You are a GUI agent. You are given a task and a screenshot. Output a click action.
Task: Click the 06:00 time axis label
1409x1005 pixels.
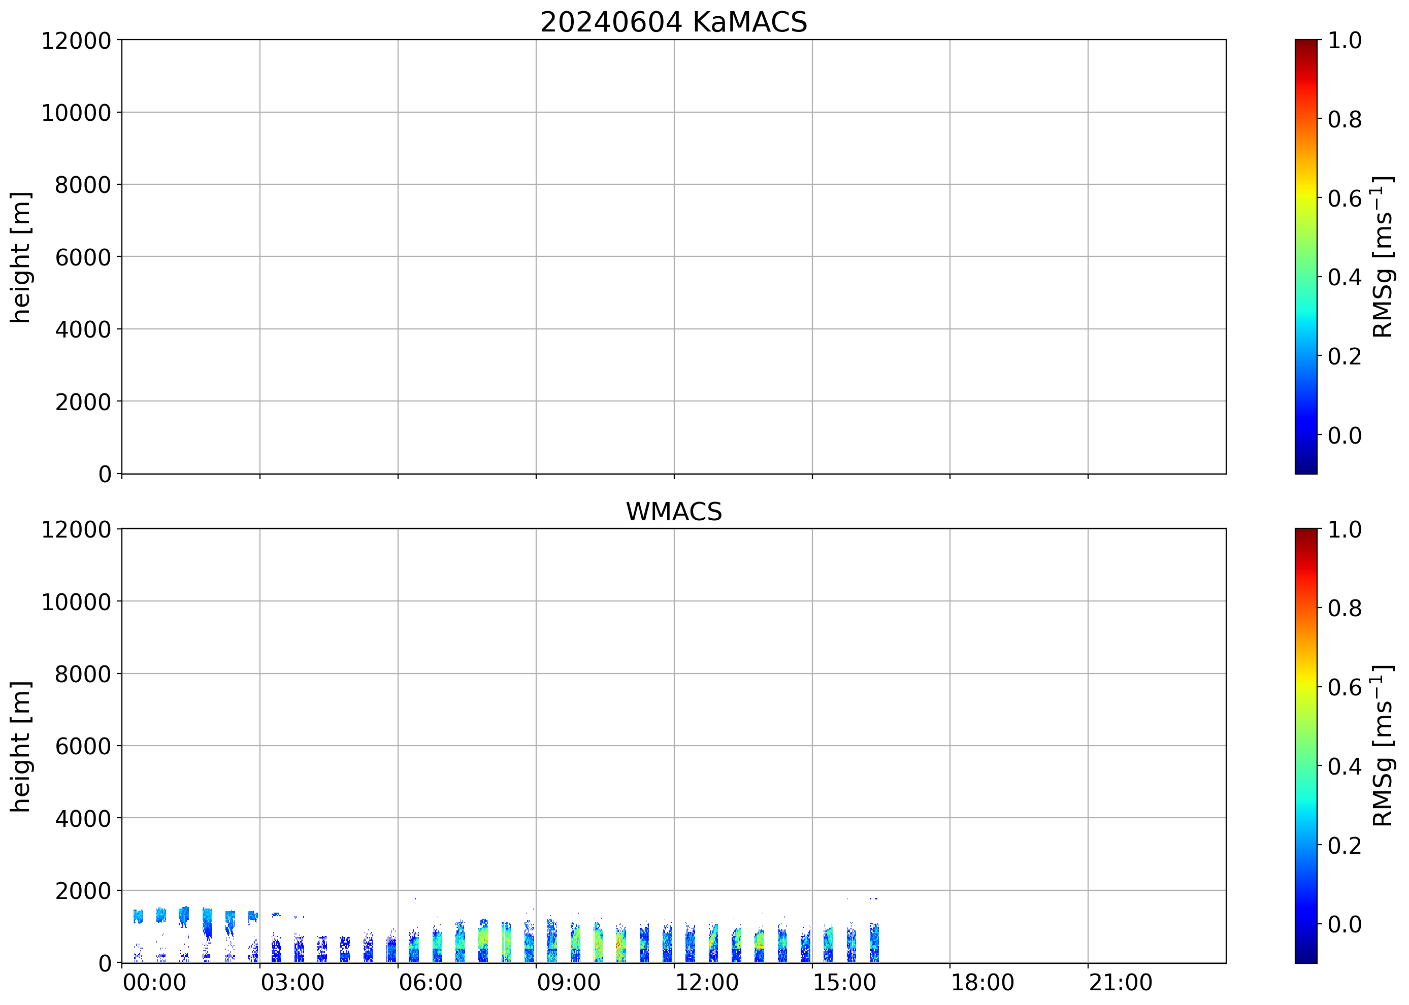[430, 983]
